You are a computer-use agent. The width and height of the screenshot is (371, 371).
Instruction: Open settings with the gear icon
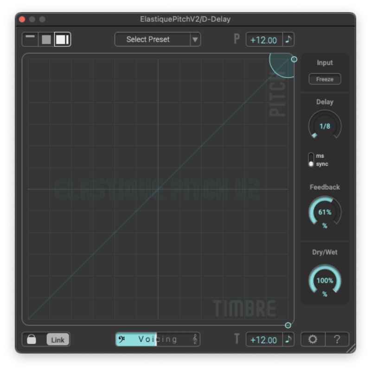pyautogui.click(x=313, y=339)
